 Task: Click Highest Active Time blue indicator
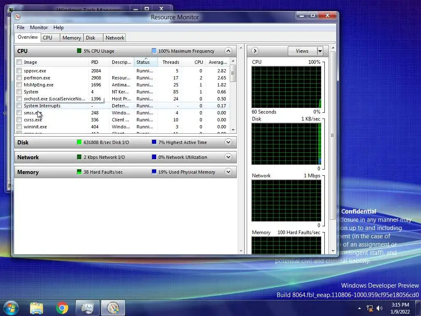(x=154, y=142)
